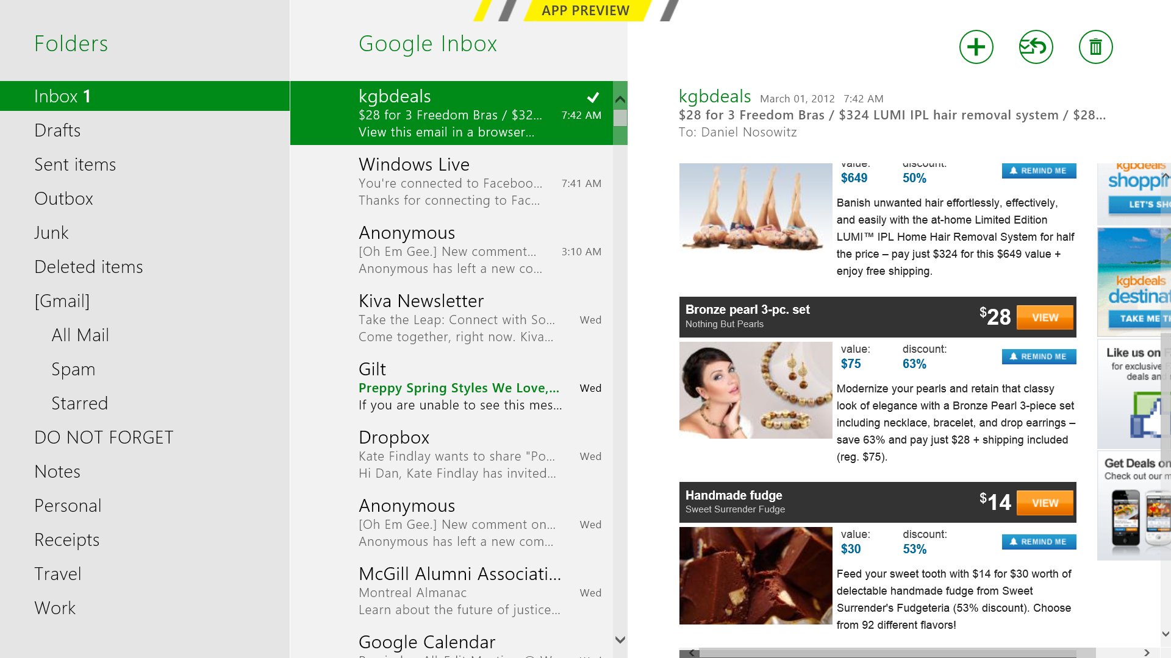This screenshot has width=1171, height=658.
Task: Click the reply arrows icon
Action: (1036, 47)
